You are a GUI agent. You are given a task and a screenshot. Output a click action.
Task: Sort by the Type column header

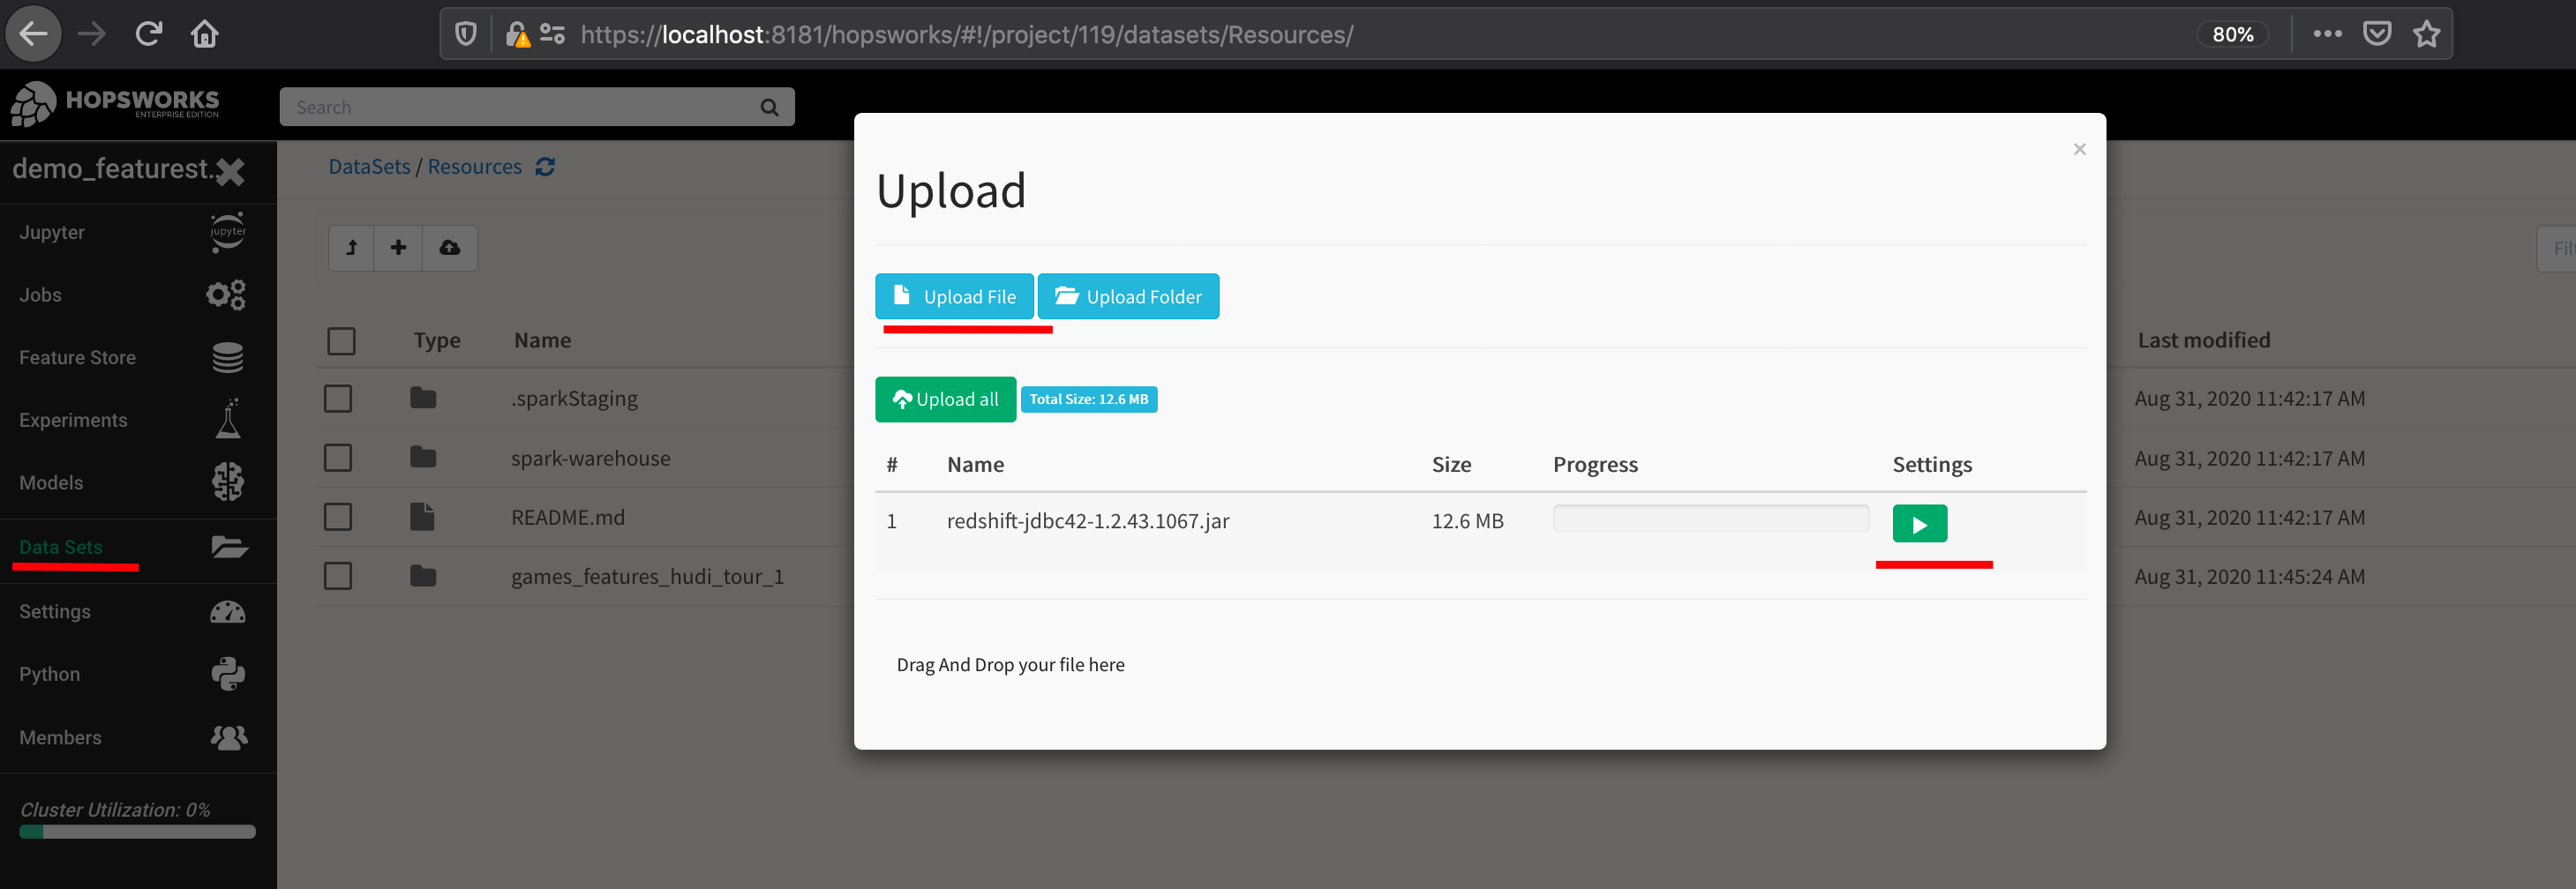tap(437, 340)
